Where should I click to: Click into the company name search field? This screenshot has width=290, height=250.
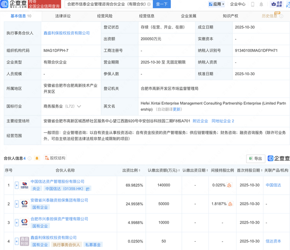click(106, 4)
